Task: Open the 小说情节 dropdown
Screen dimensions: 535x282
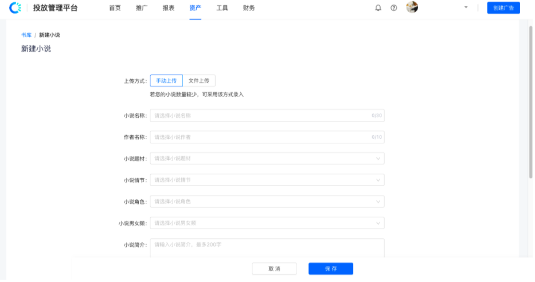Action: coord(267,180)
